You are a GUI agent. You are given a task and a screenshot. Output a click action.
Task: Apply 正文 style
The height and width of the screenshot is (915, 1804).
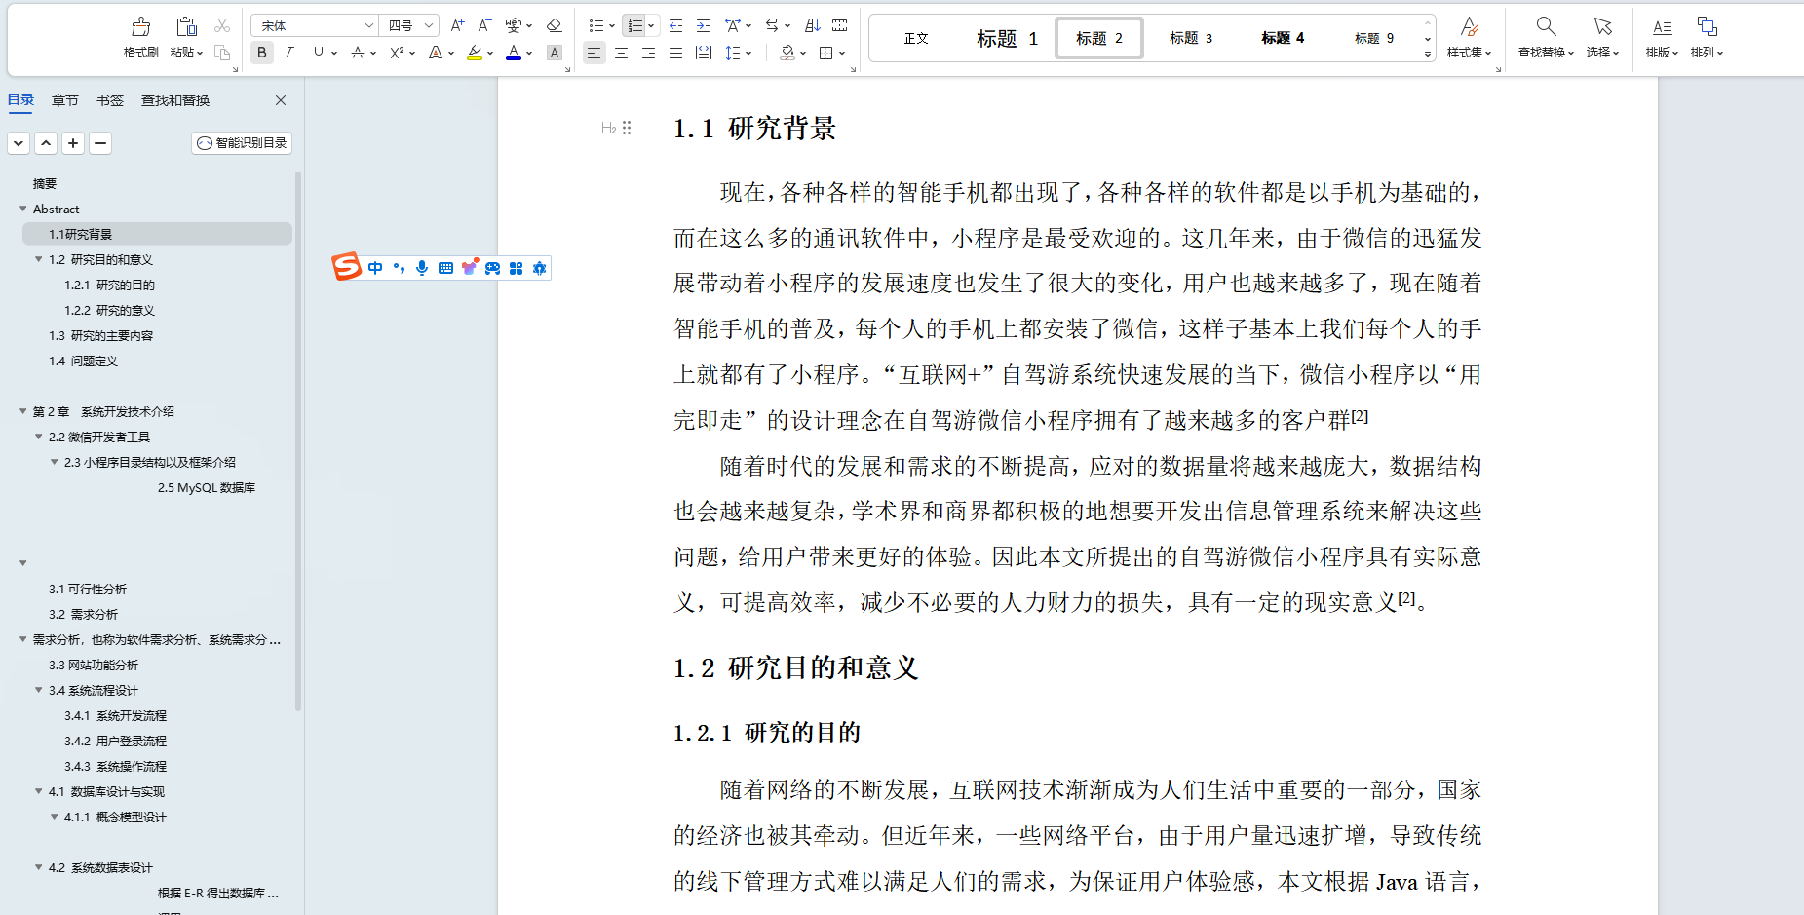[916, 39]
